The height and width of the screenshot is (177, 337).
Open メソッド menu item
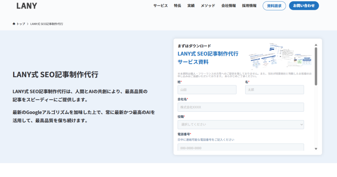tap(208, 6)
